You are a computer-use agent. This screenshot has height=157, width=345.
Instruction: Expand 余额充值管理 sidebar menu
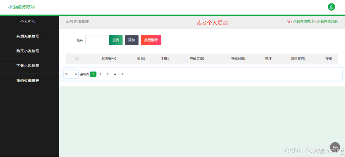[30, 36]
